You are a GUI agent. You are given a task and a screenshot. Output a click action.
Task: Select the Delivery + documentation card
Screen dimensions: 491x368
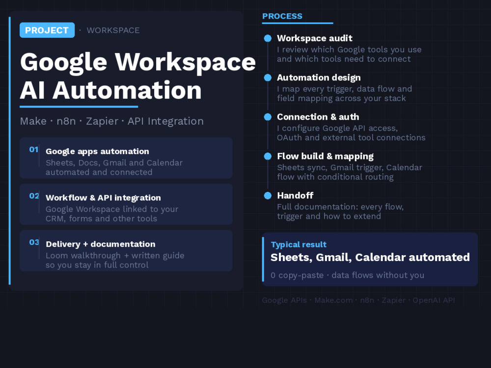click(126, 251)
